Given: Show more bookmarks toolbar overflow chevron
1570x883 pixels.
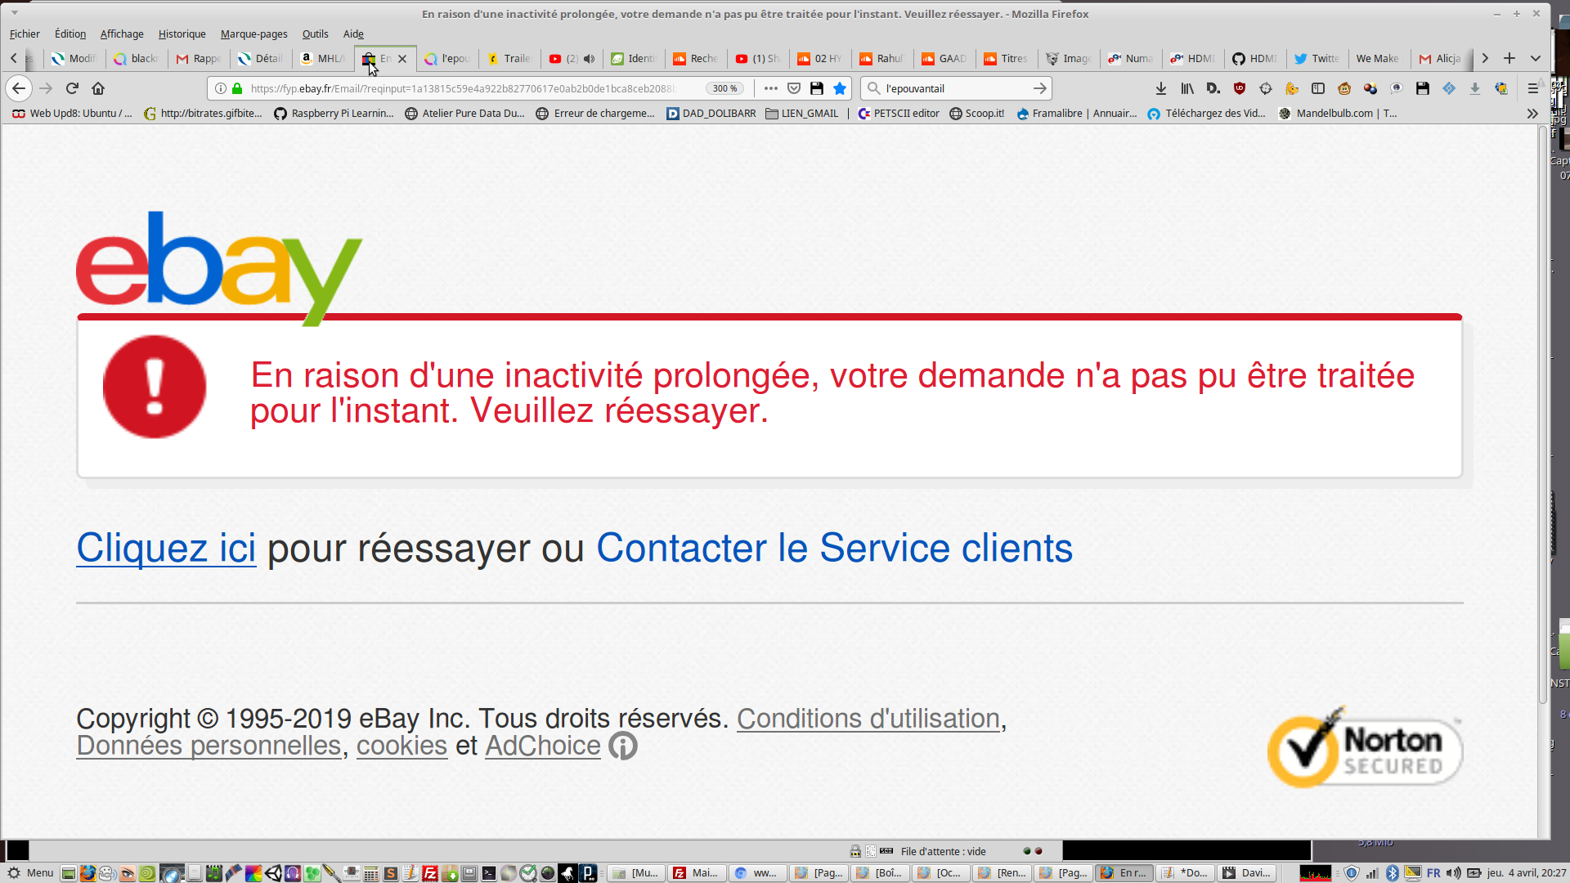Looking at the screenshot, I should (1532, 114).
